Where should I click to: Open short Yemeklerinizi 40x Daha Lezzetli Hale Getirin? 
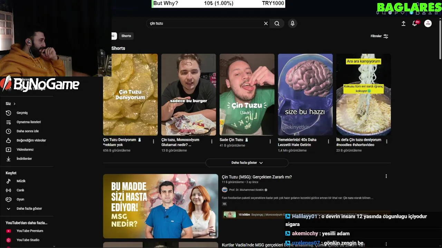click(x=297, y=142)
